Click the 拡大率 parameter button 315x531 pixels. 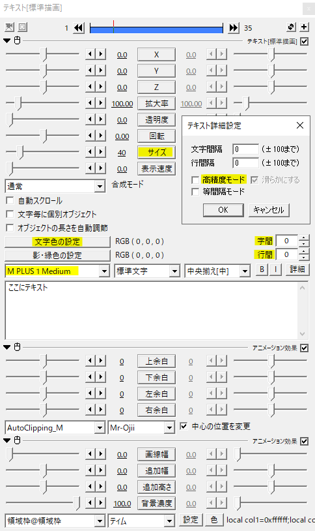(156, 103)
